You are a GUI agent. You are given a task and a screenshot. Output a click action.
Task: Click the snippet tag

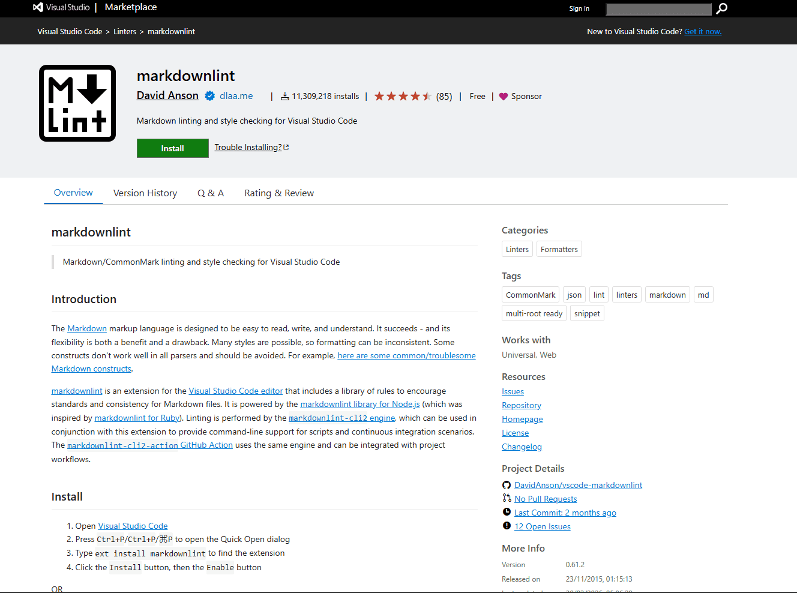(x=587, y=313)
